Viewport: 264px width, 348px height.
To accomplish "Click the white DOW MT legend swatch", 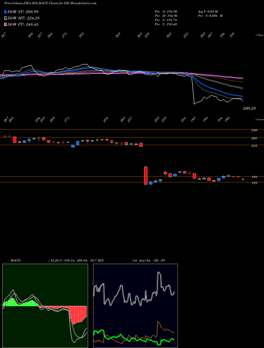I will point(6,18).
